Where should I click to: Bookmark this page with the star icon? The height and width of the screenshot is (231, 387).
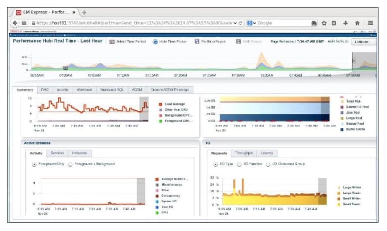324,23
